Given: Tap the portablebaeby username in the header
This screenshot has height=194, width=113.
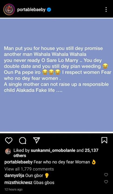Looking at the screenshot, I should pyautogui.click(x=31, y=10).
